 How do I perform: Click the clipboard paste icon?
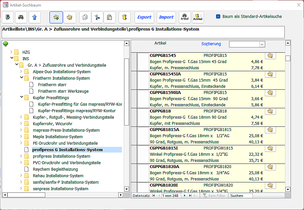pos(109,17)
